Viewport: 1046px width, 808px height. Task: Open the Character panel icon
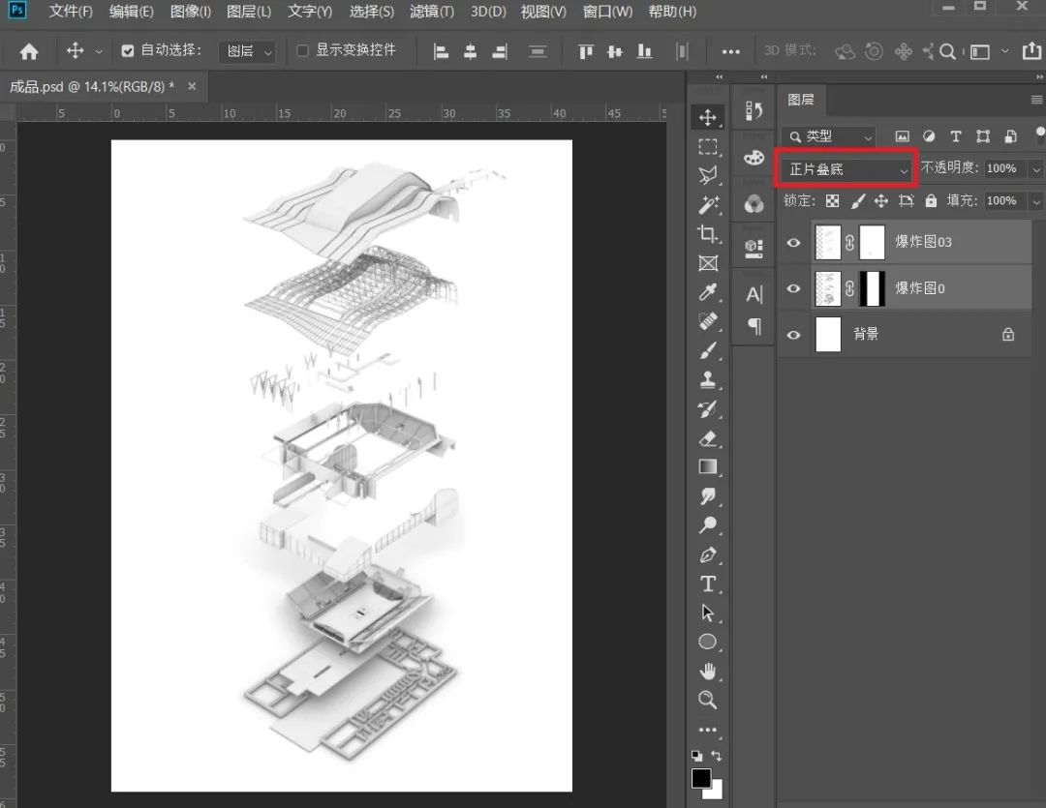click(754, 294)
